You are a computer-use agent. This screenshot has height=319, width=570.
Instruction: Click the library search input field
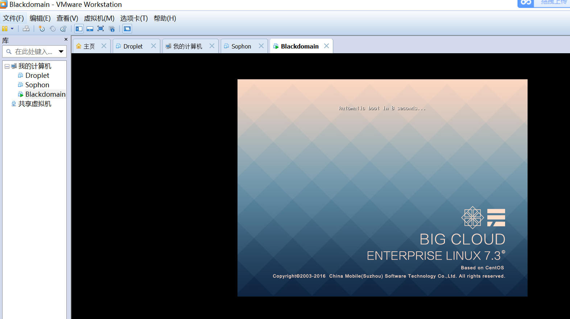point(33,52)
